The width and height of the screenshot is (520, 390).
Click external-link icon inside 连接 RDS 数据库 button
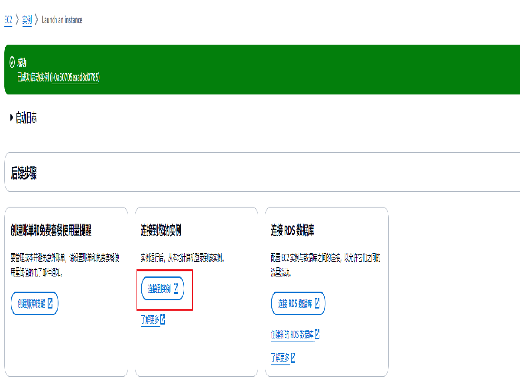[317, 303]
